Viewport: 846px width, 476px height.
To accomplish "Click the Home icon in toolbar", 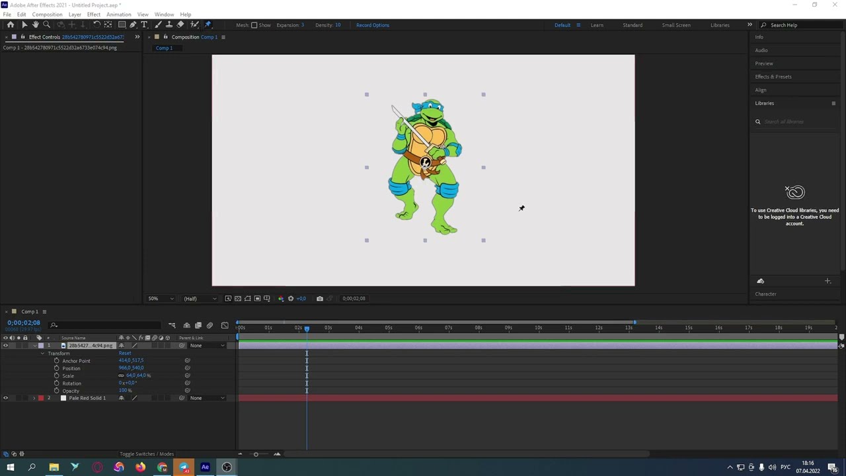I will click(x=11, y=24).
